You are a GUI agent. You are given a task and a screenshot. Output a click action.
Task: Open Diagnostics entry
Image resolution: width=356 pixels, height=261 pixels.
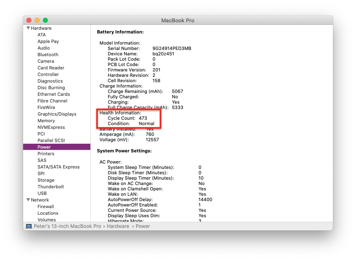50,81
